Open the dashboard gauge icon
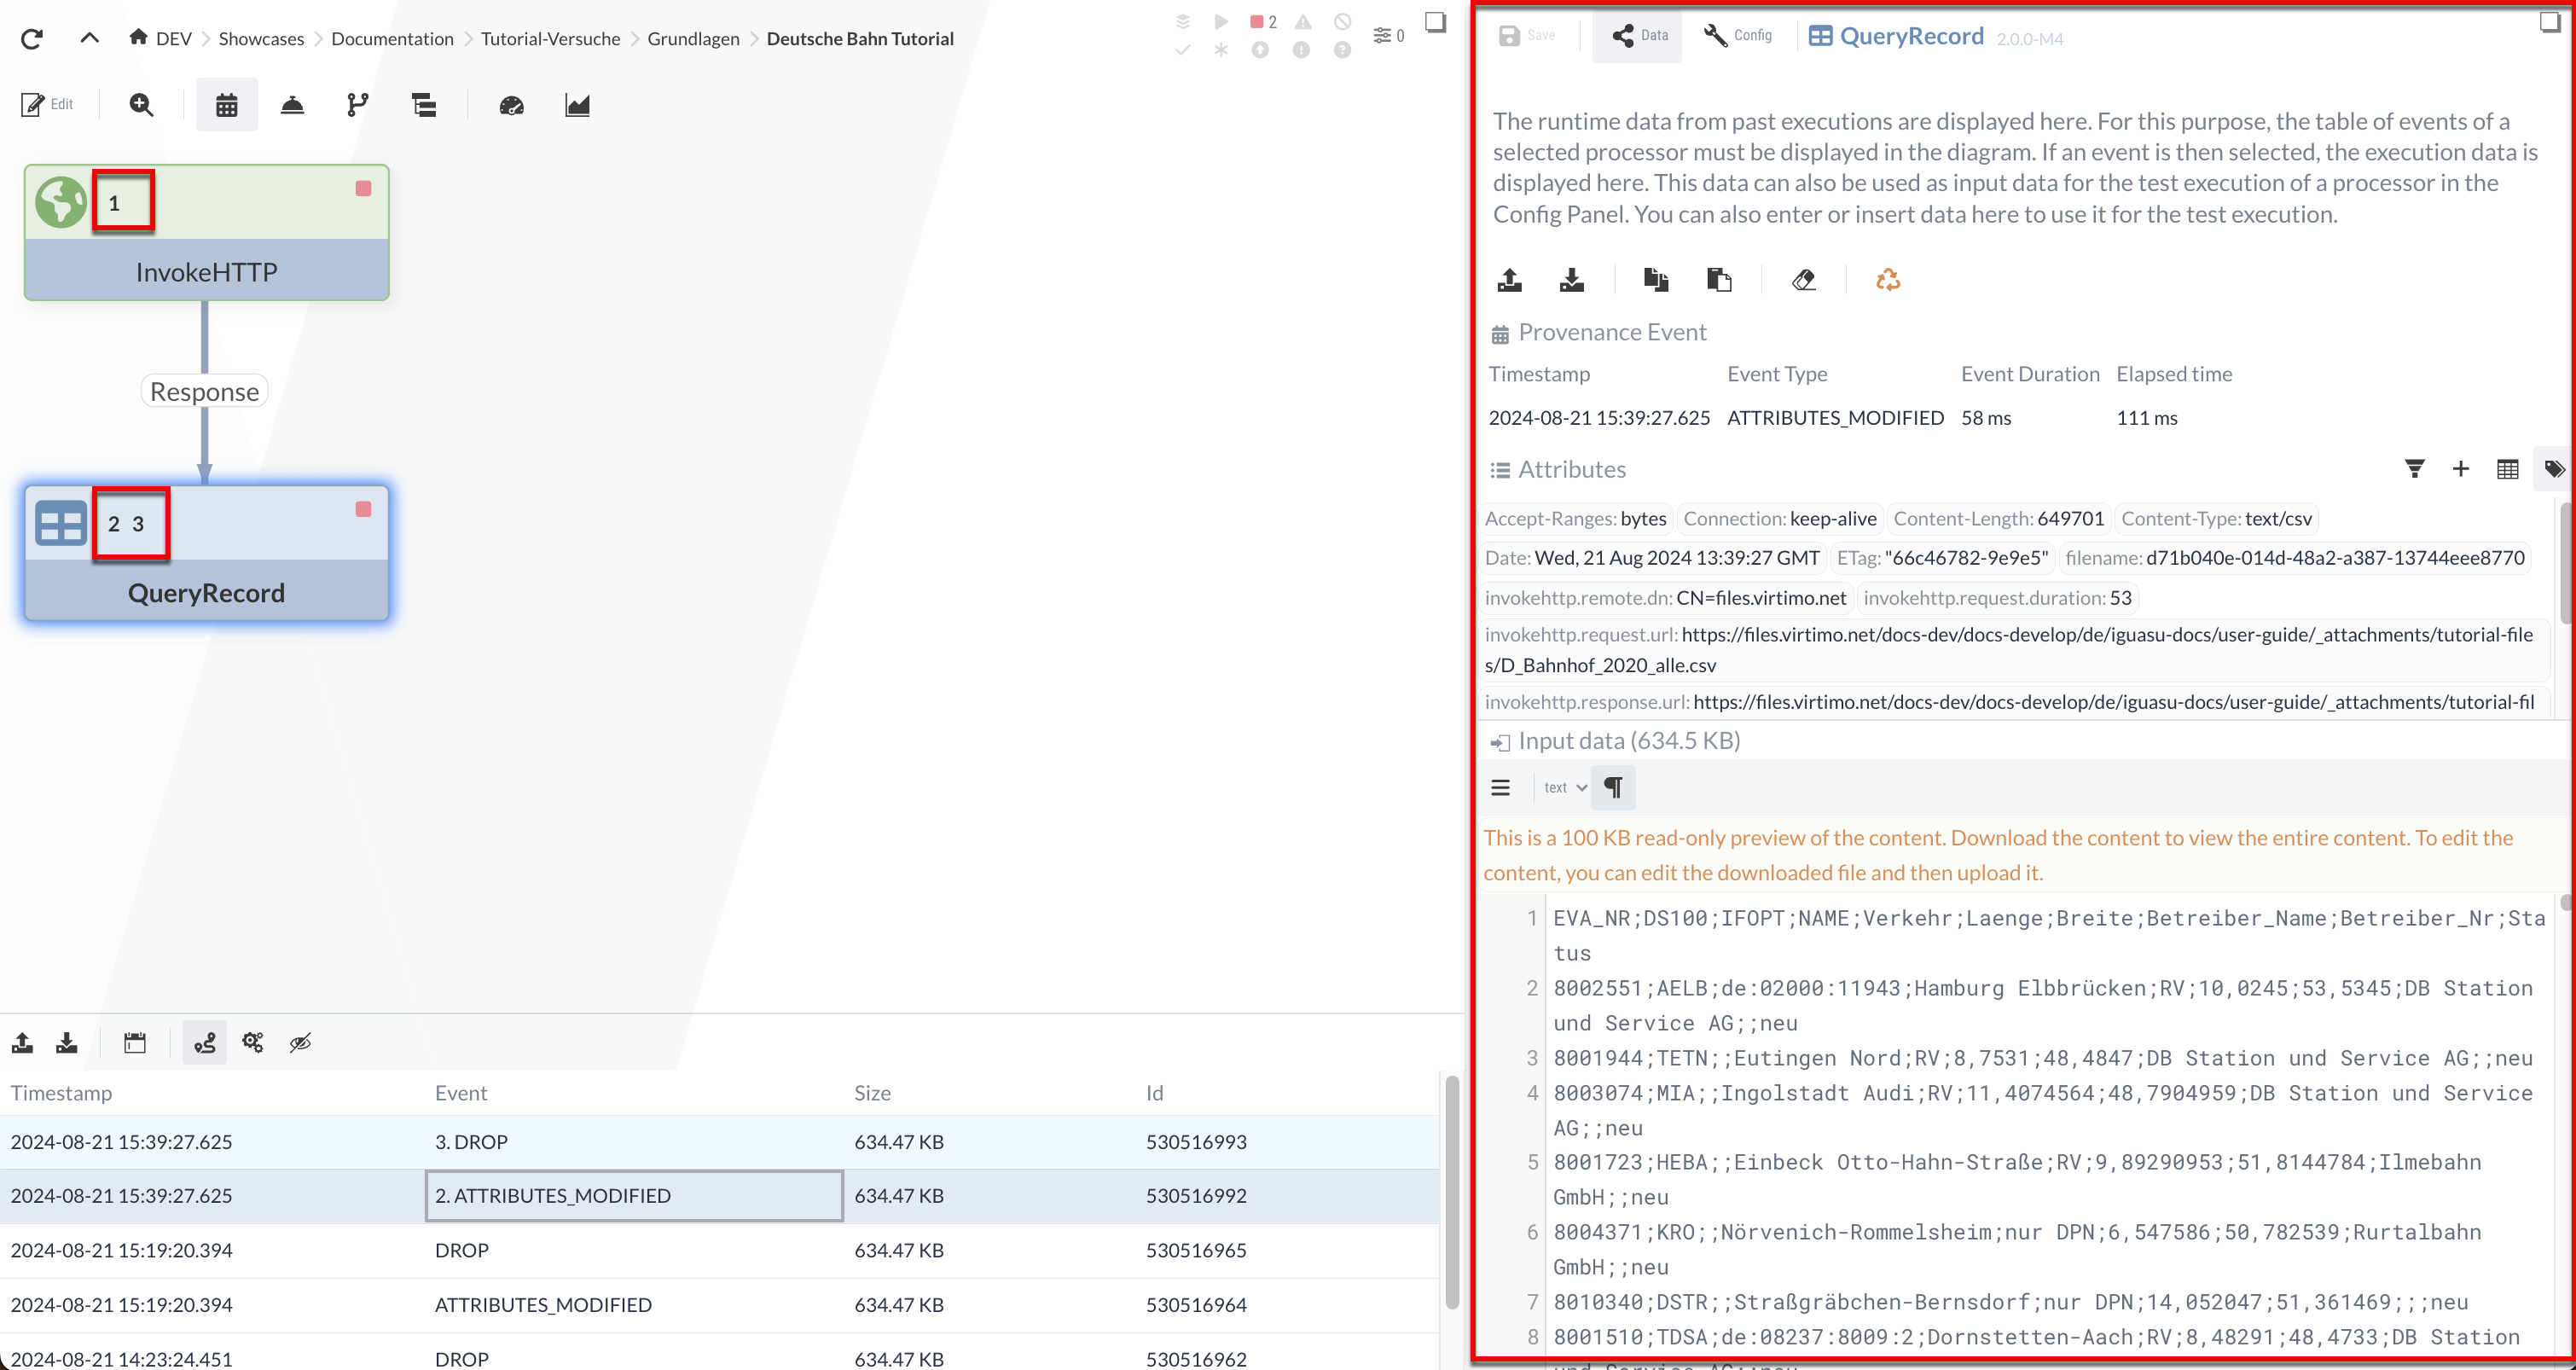 click(511, 104)
